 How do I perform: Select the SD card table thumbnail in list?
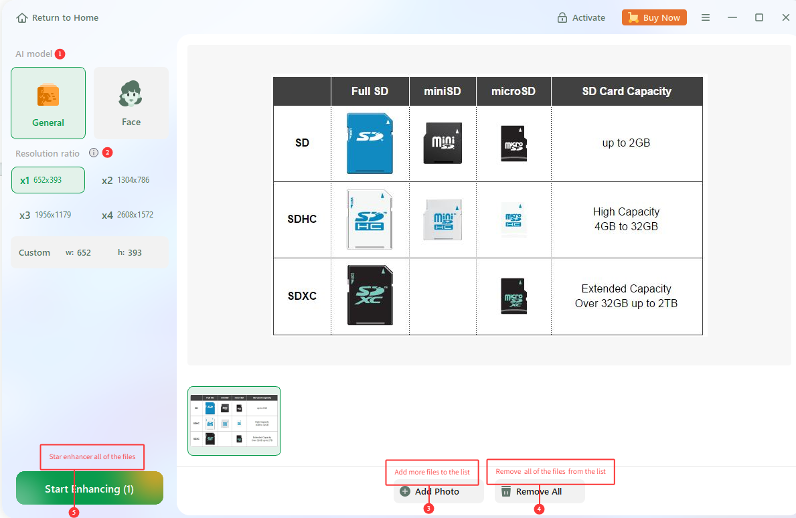click(234, 421)
